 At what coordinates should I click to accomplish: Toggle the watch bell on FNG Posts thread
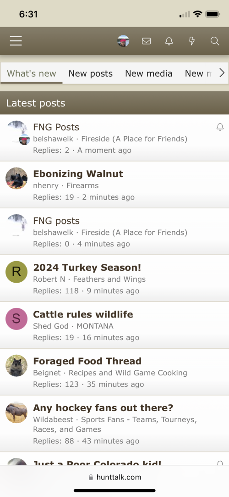click(220, 127)
